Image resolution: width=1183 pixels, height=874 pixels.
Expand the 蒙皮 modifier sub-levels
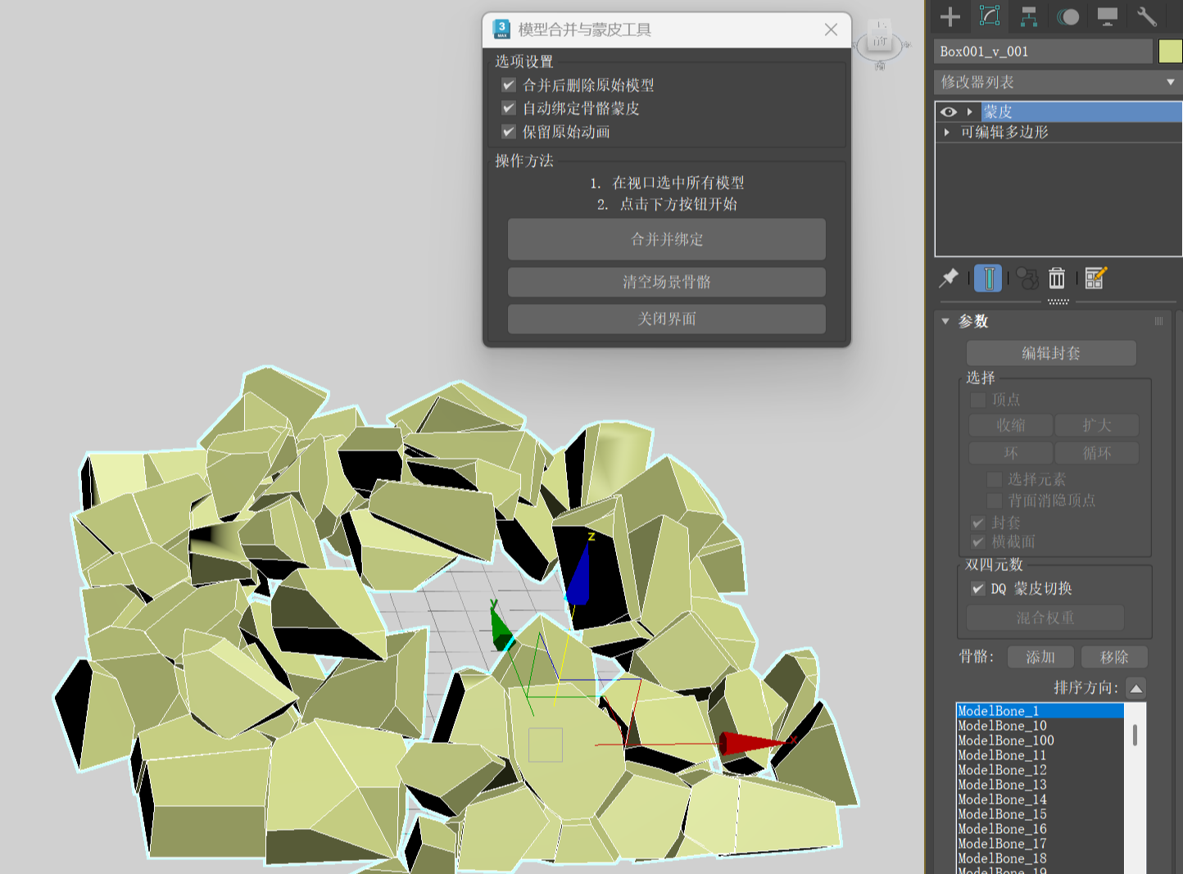pos(970,111)
